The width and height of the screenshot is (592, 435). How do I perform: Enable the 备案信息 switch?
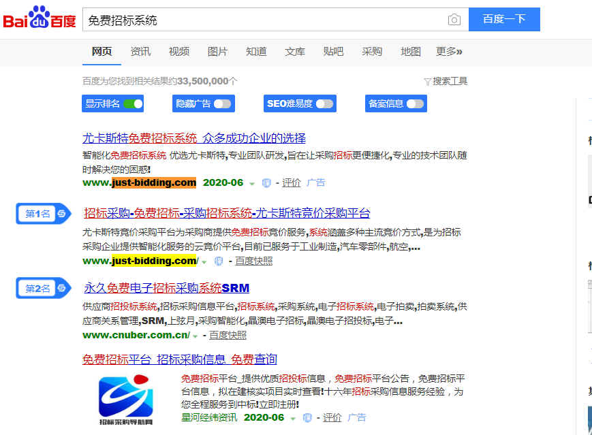415,103
